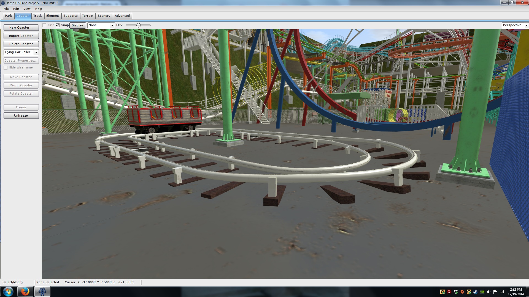Open Firefox from the taskbar
Viewport: 529px width, 297px height.
pyautogui.click(x=25, y=291)
